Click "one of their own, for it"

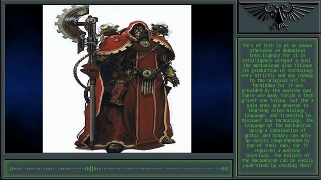pos(277,145)
